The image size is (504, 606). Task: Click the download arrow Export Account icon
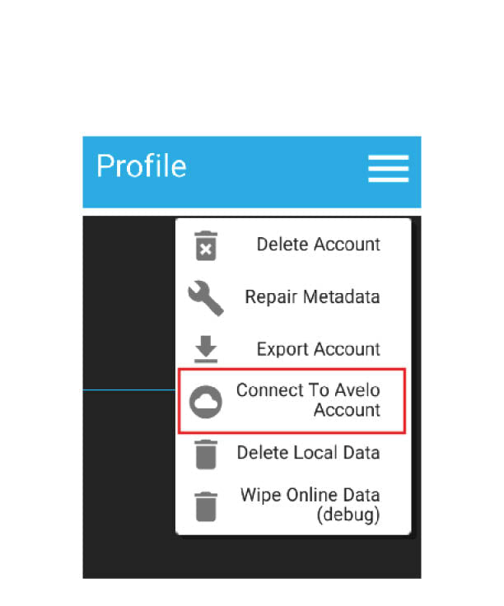pos(206,349)
